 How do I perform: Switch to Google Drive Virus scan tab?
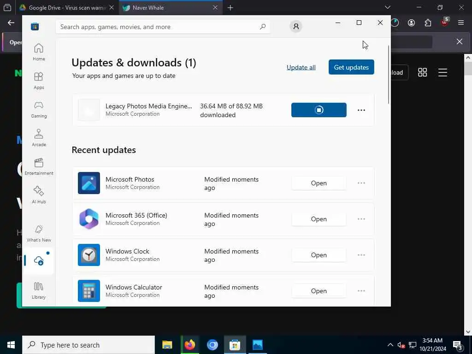pyautogui.click(x=67, y=7)
